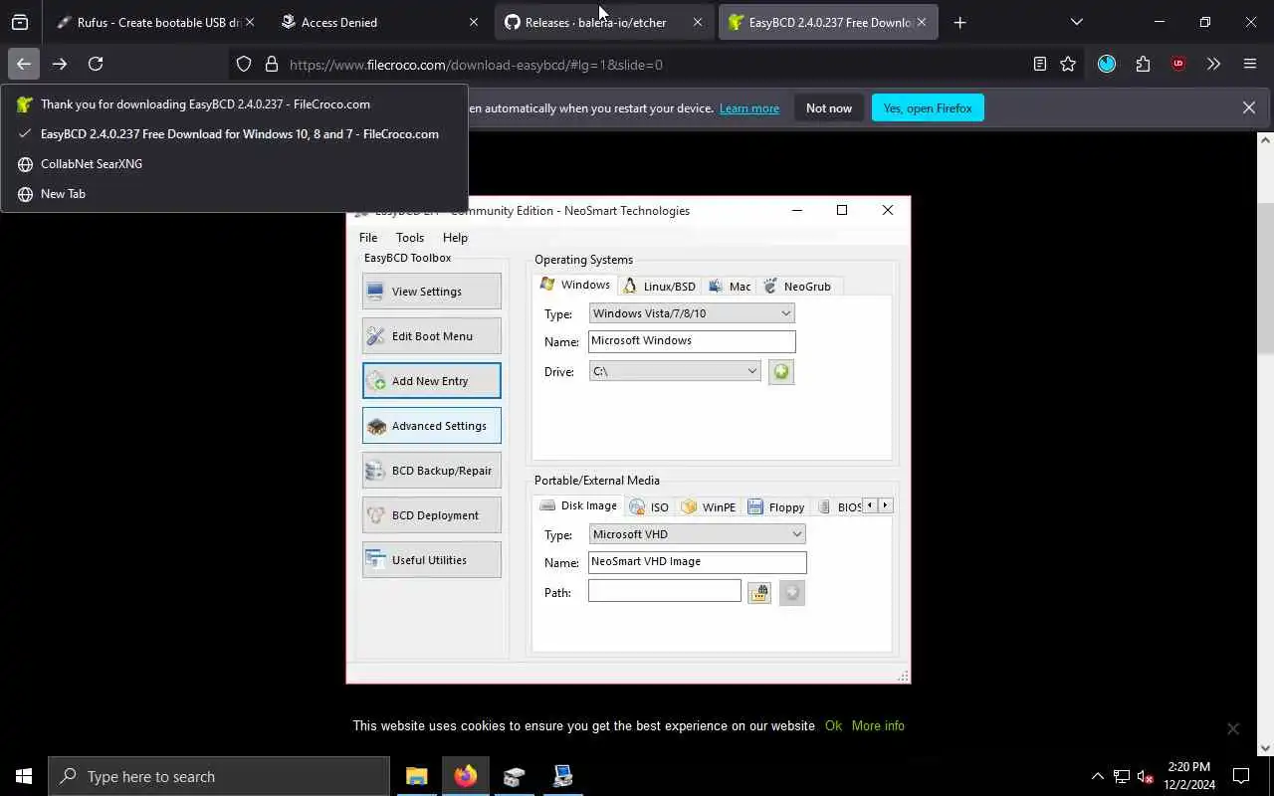Viewport: 1274px width, 796px height.
Task: Open the Microsoft VHD Type dropdown
Action: pos(697,534)
